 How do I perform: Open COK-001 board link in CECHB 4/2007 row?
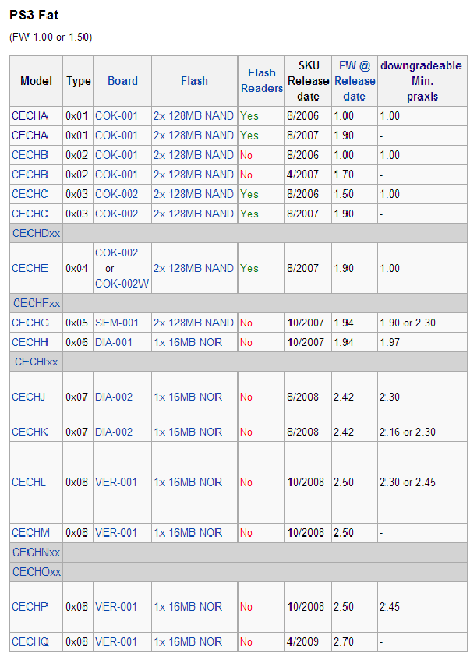coord(116,175)
